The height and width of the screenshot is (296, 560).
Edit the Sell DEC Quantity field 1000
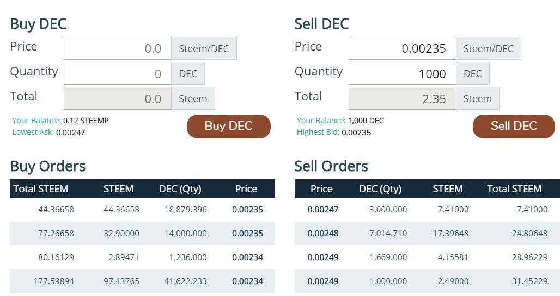pos(402,73)
